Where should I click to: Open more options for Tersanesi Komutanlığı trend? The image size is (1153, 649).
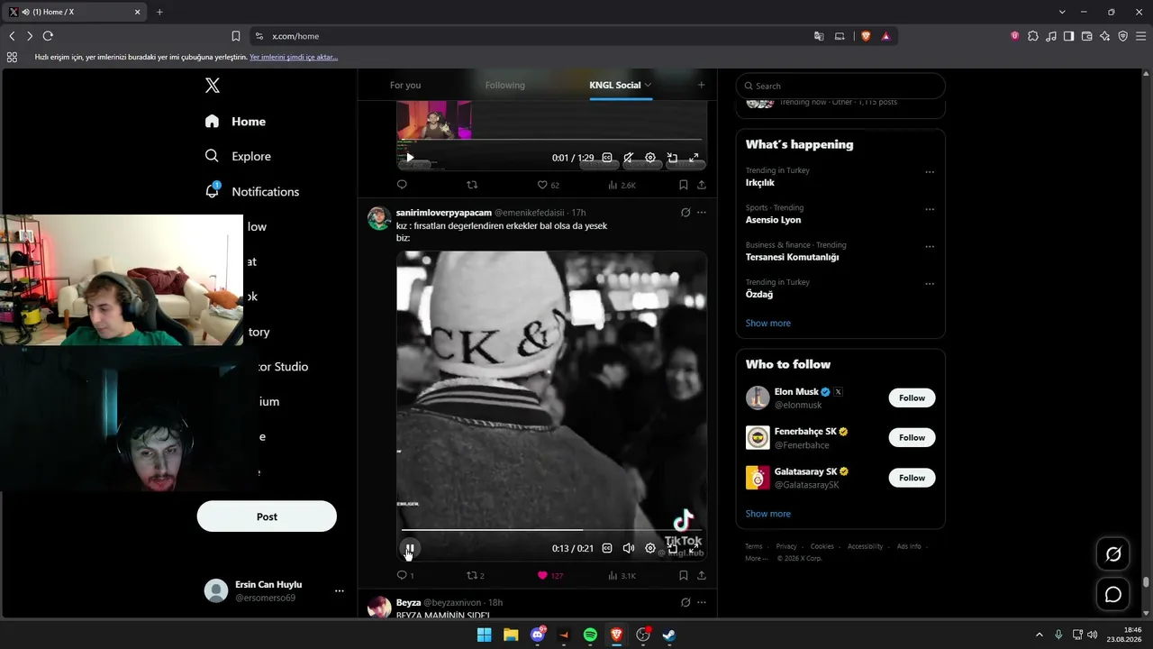tap(930, 246)
